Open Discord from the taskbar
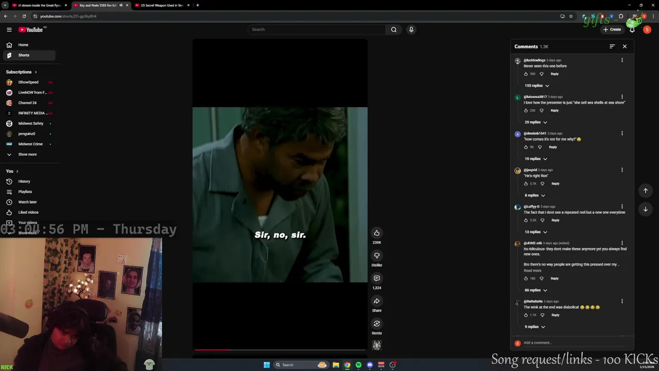The width and height of the screenshot is (659, 371). 370,365
